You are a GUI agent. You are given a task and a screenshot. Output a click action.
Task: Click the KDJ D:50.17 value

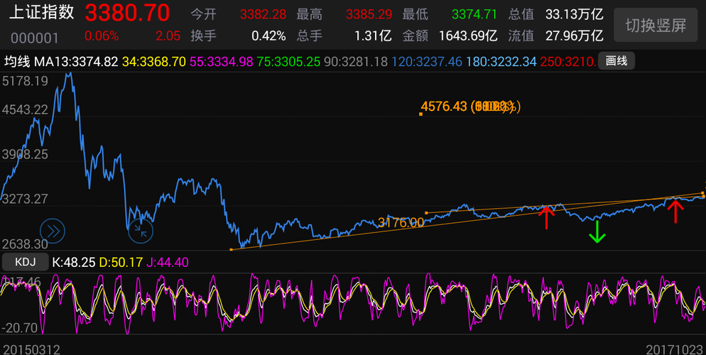point(121,262)
